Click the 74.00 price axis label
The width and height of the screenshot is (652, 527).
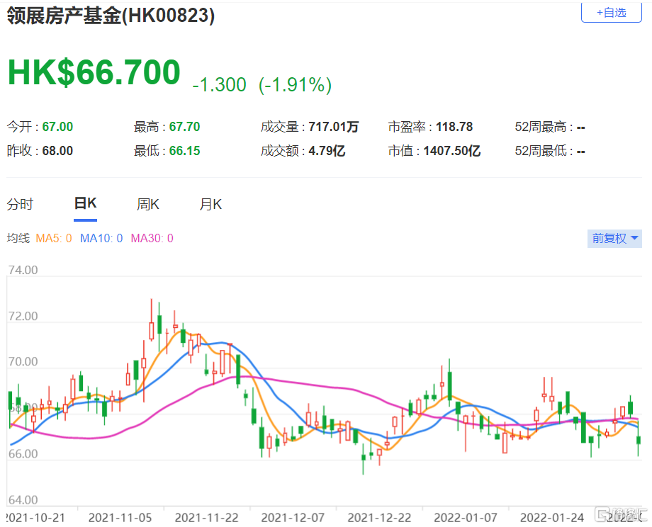coord(23,271)
